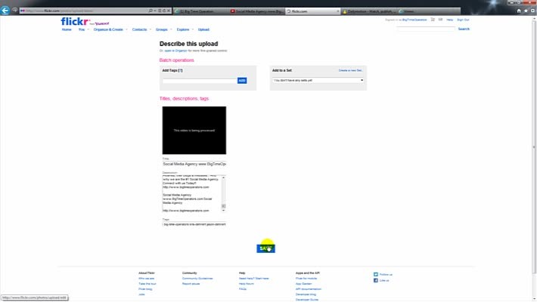Open App Garden footer link
Screen dimensions: 537x302
coord(303,284)
